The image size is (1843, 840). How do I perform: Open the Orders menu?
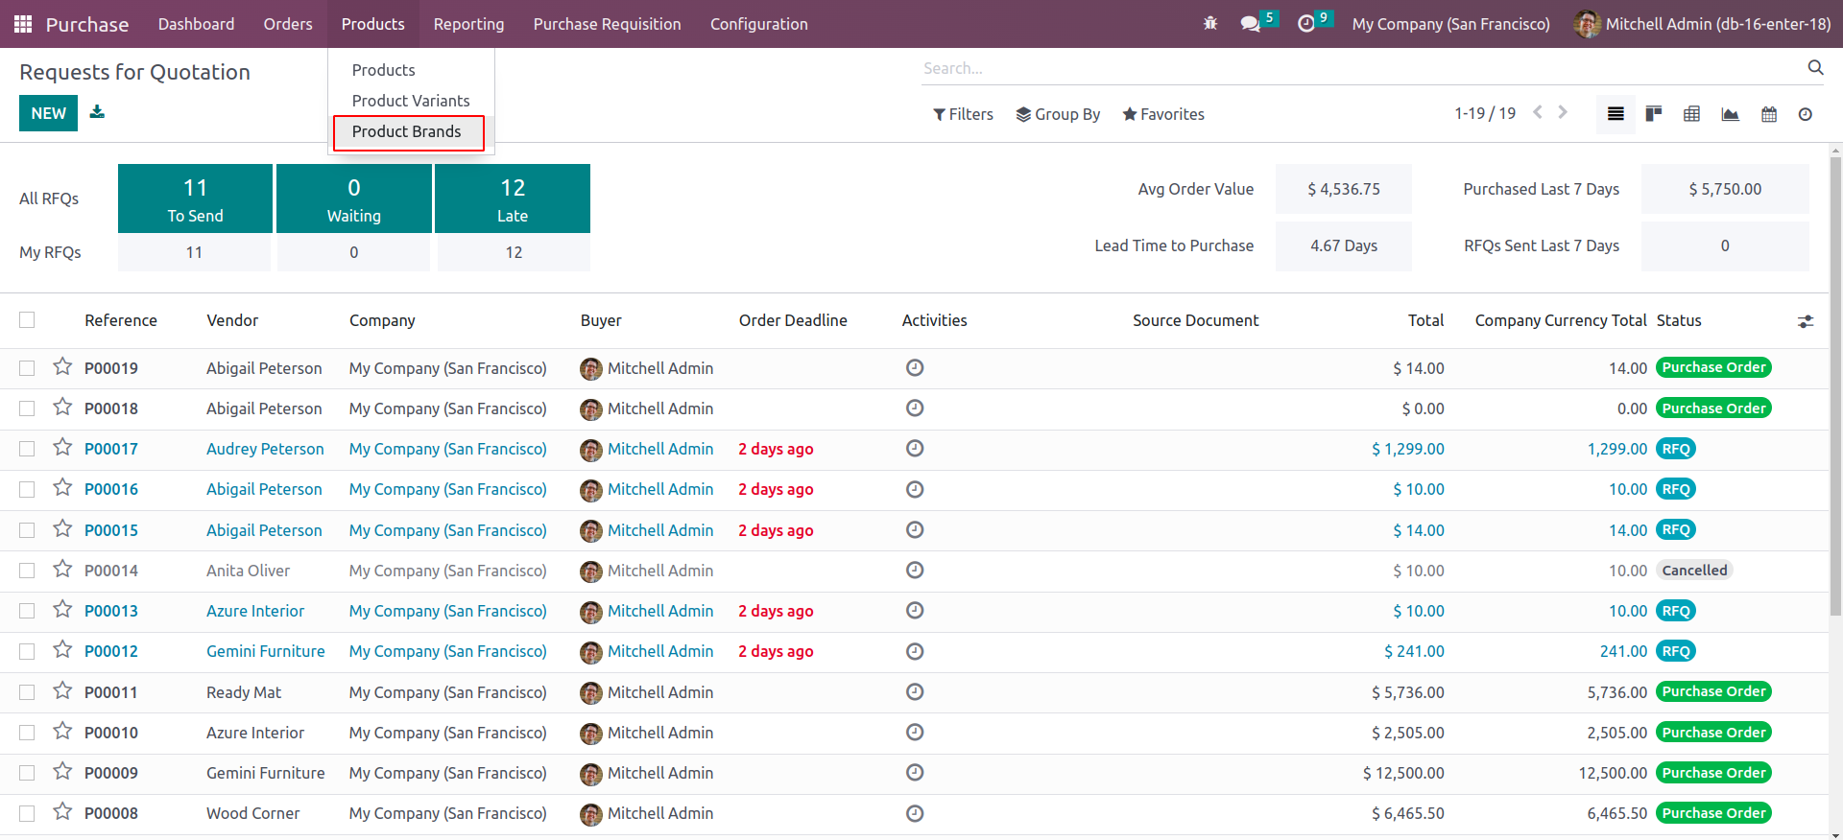tap(288, 24)
